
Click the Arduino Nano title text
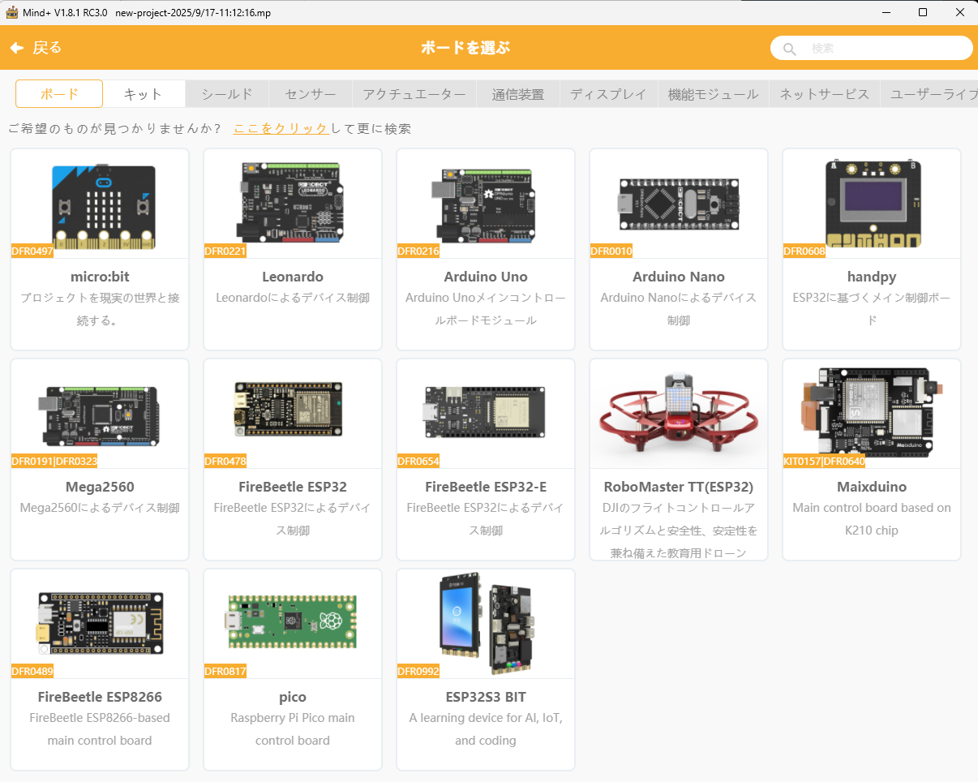(x=679, y=277)
